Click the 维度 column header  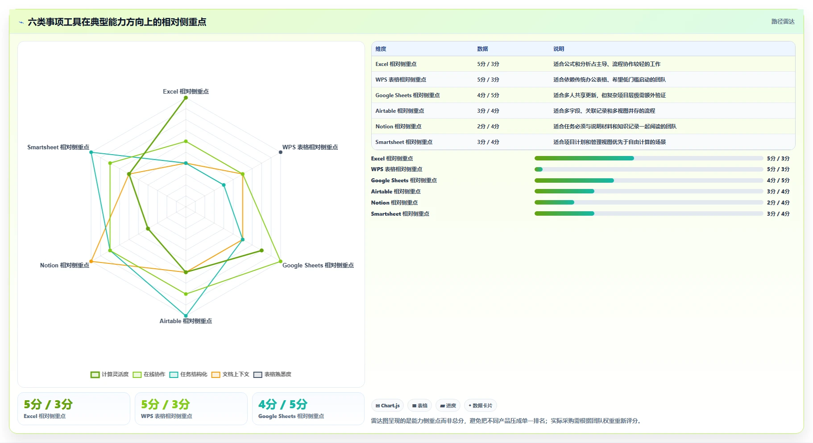point(381,49)
